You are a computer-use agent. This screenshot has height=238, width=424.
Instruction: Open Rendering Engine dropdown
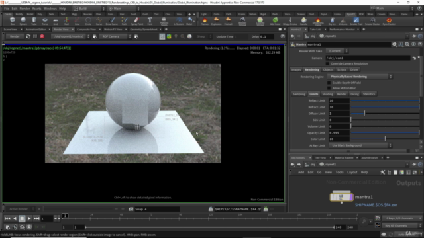360,77
